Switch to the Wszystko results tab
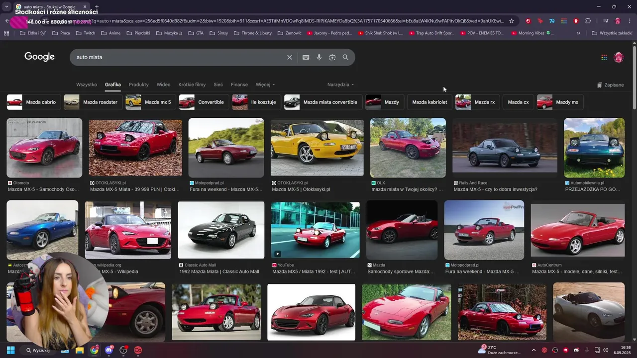 click(87, 85)
